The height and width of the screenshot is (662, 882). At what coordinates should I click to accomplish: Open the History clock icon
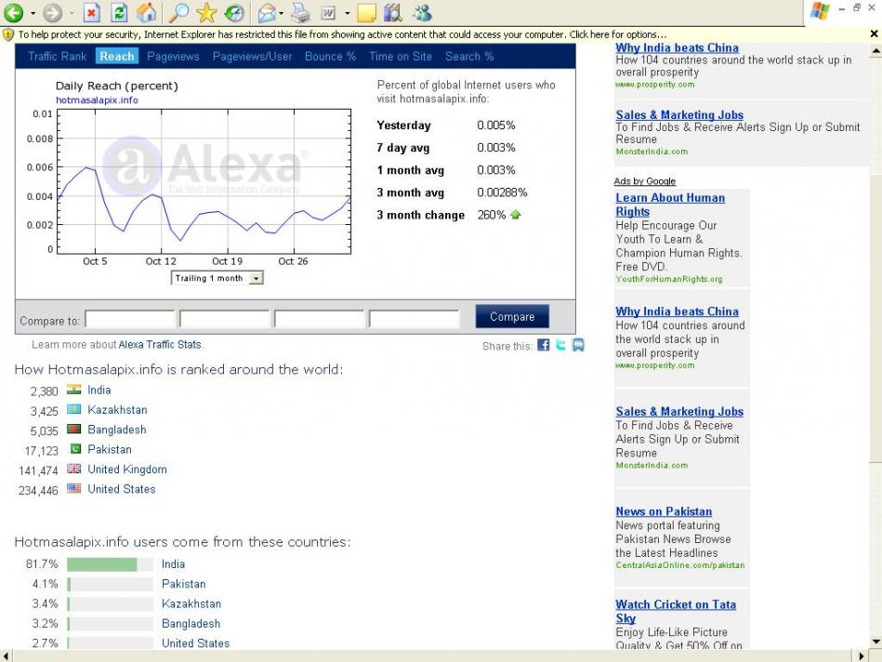coord(234,12)
